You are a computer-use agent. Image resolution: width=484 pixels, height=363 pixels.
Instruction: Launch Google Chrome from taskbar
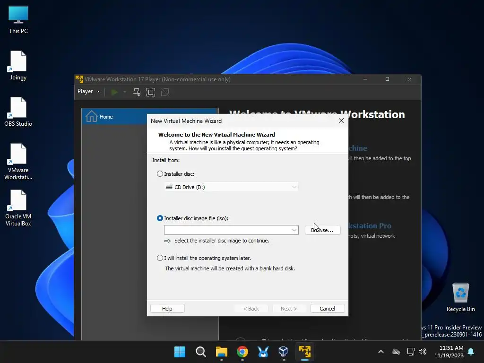242,352
